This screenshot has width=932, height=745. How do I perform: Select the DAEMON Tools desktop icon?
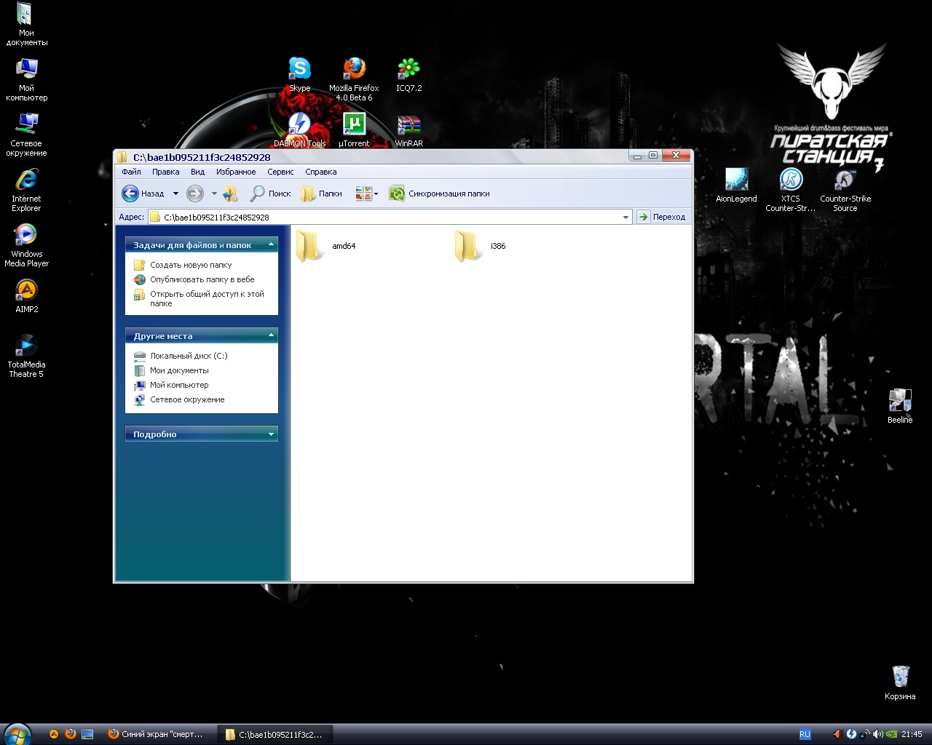(299, 130)
